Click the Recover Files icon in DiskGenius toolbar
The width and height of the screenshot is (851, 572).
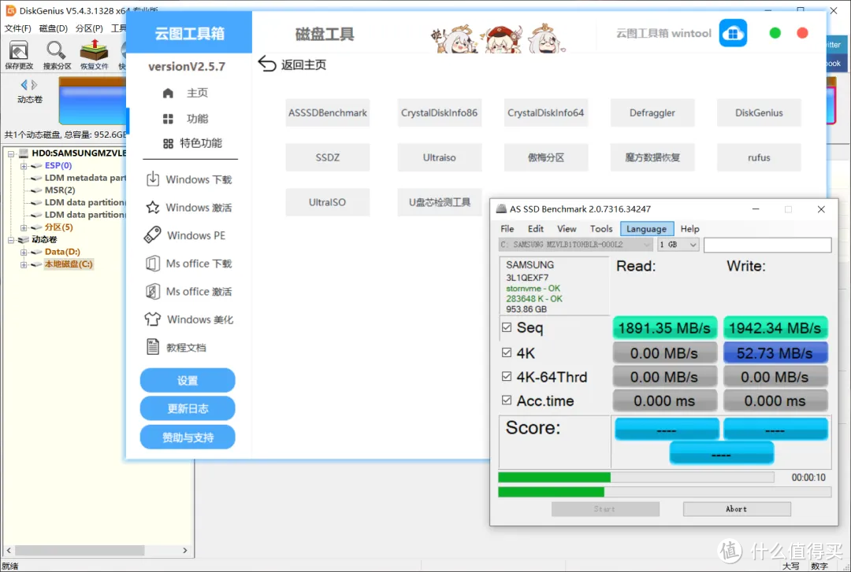93,50
